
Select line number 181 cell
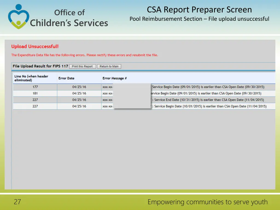tap(35, 93)
